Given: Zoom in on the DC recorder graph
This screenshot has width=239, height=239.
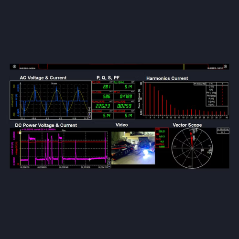Looking at the screenshot, I should 109,163.
